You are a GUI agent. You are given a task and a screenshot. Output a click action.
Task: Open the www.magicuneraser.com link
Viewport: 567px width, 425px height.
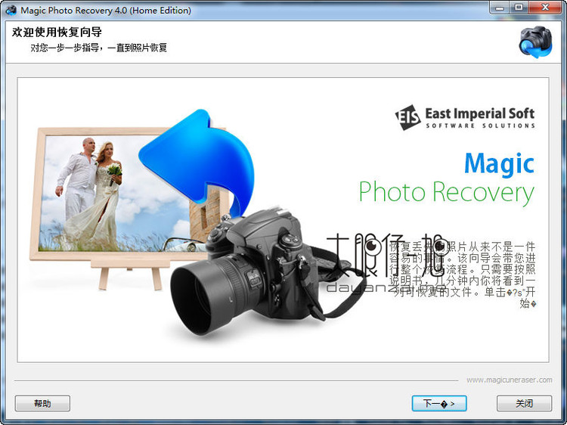click(509, 380)
